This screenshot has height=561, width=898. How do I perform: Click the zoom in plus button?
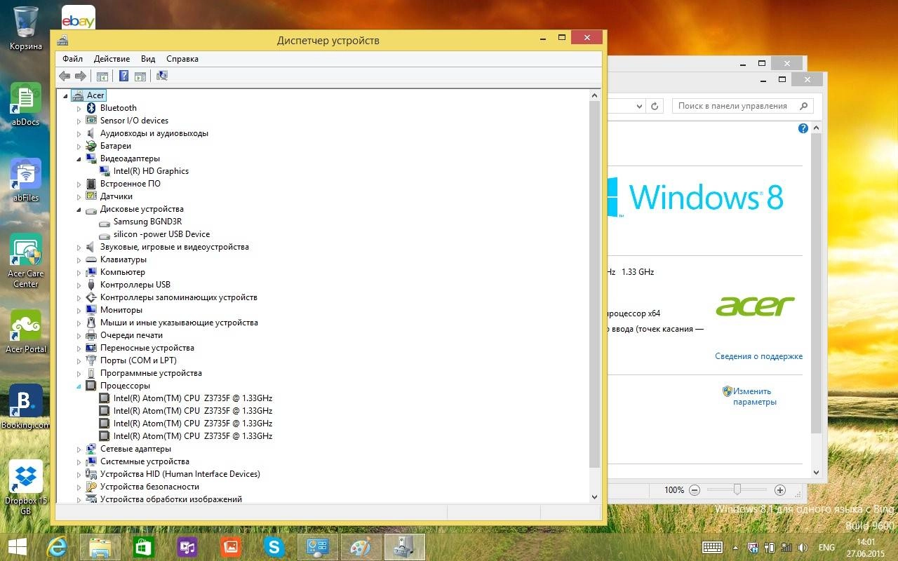[x=779, y=490]
